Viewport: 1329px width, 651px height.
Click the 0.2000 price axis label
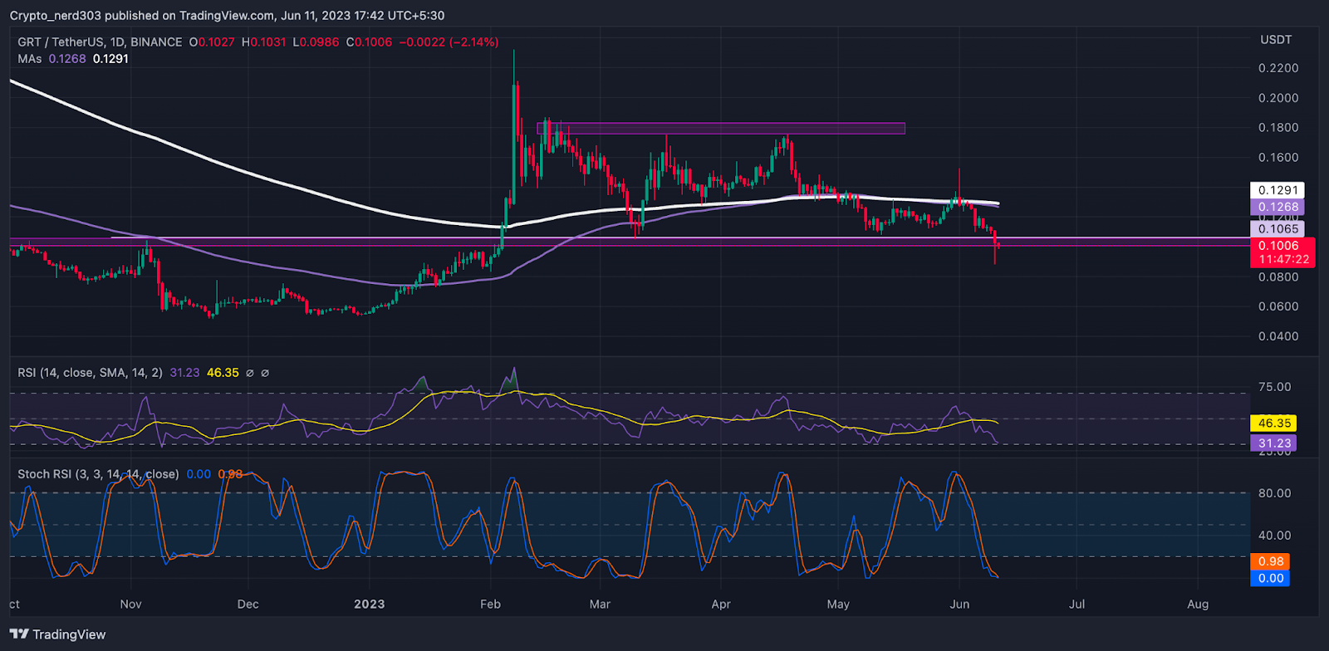point(1278,98)
